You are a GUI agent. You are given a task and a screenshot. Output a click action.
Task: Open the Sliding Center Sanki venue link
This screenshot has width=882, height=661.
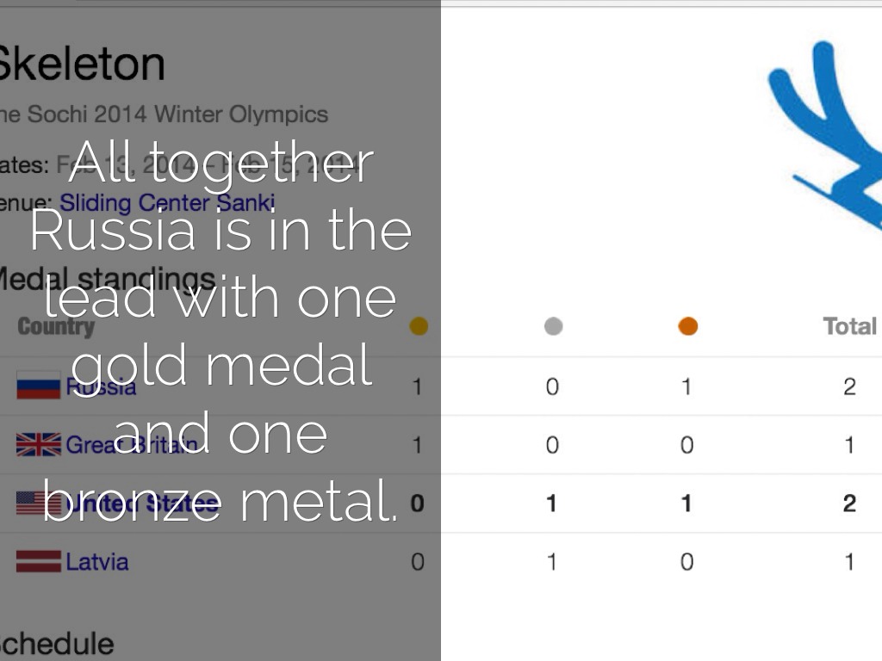point(167,203)
